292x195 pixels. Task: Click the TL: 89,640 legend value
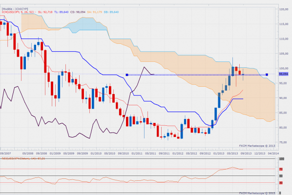click(61, 12)
